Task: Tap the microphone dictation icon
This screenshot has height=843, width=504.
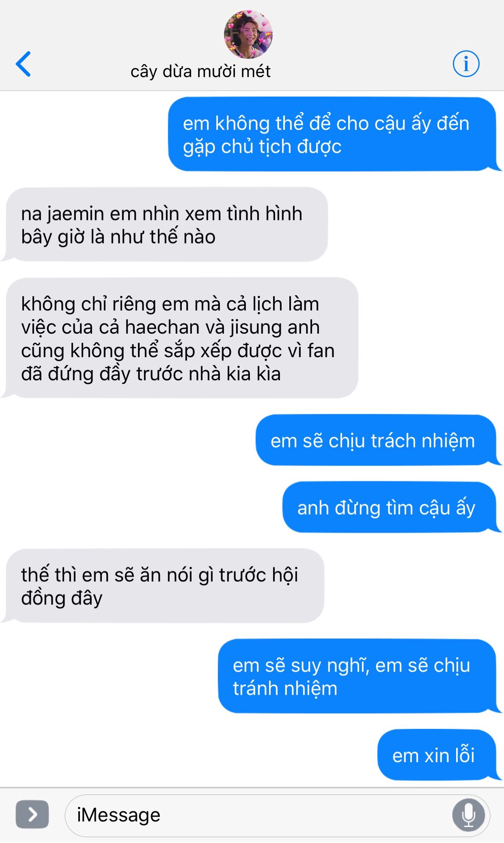Action: 468,815
